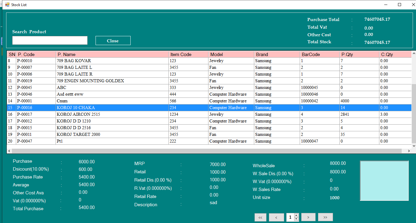The width and height of the screenshot is (416, 223).
Task: Jump to last page with >> button
Action: point(325,217)
